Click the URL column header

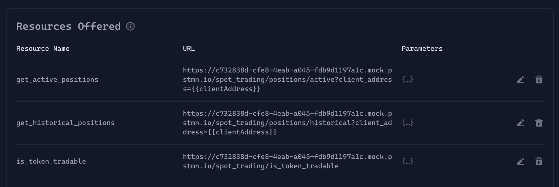189,49
